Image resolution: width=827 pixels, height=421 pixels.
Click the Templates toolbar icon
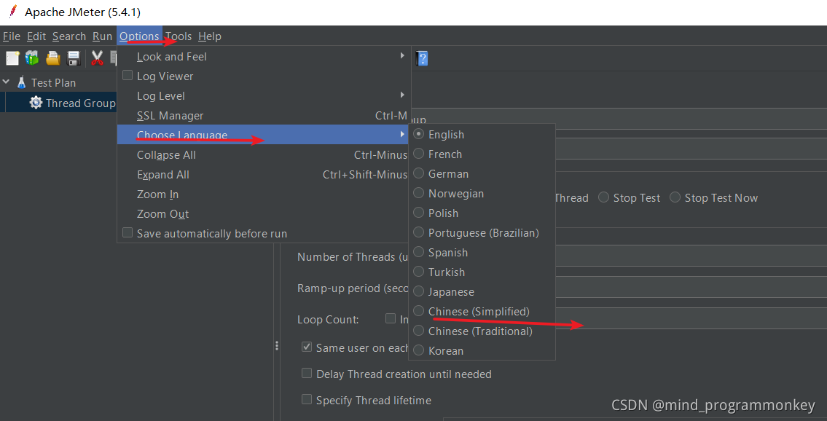pyautogui.click(x=32, y=58)
